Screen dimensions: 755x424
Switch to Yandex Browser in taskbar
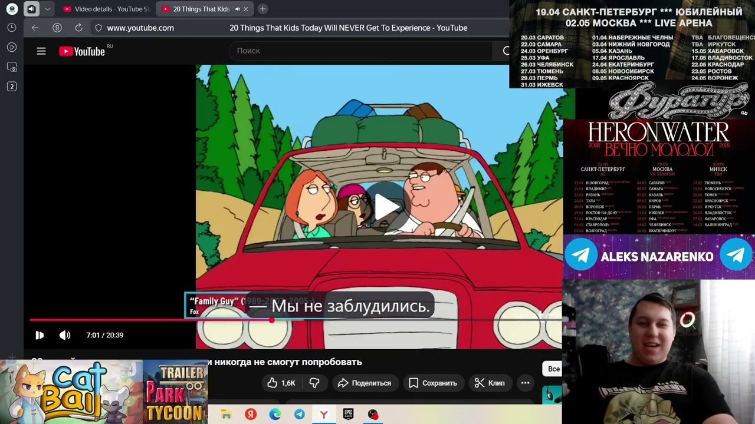coord(324,415)
